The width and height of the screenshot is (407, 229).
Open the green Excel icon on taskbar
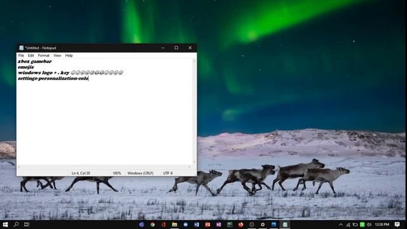coord(230,225)
